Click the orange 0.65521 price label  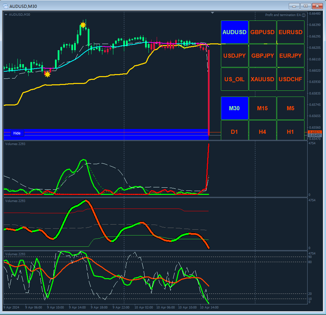(x=315, y=132)
